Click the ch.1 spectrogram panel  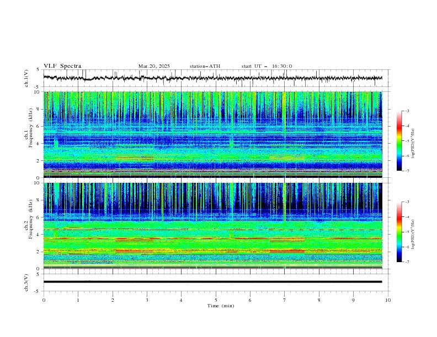pos(212,134)
